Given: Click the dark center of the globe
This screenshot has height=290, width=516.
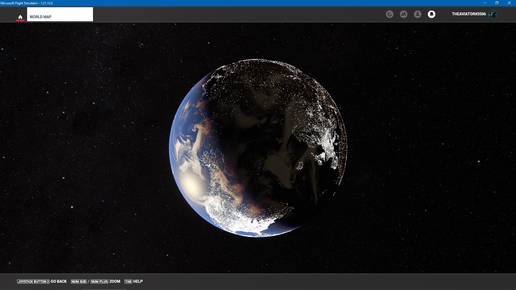Looking at the screenshot, I should (x=258, y=148).
